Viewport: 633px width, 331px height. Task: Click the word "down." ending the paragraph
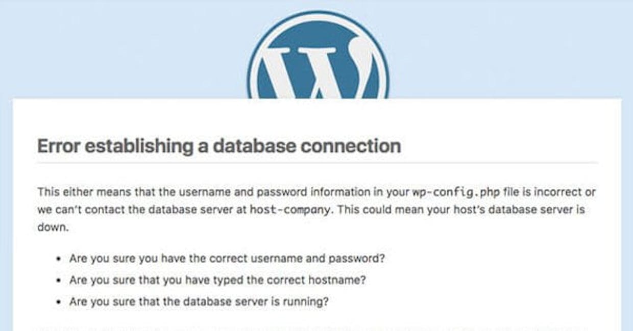(53, 227)
